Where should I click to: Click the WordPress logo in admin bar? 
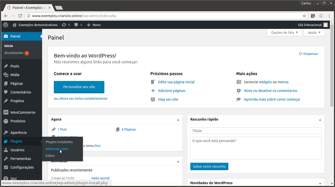(x=6, y=25)
